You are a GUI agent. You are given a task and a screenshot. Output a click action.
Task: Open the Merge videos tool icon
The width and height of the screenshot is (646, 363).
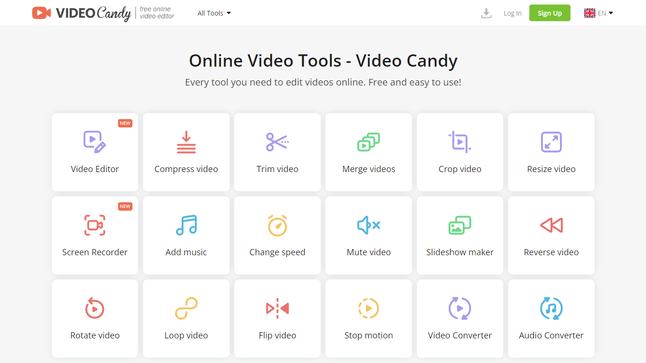tap(368, 142)
